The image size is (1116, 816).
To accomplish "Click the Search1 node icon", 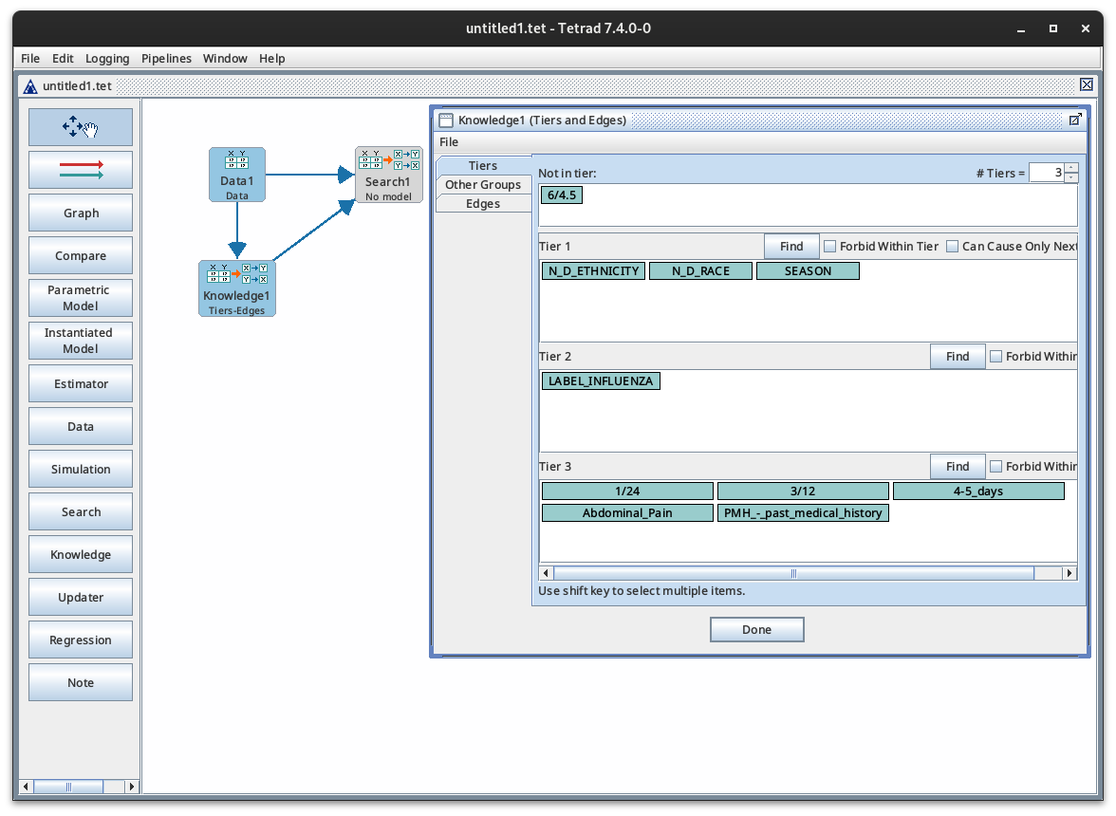I will [388, 174].
